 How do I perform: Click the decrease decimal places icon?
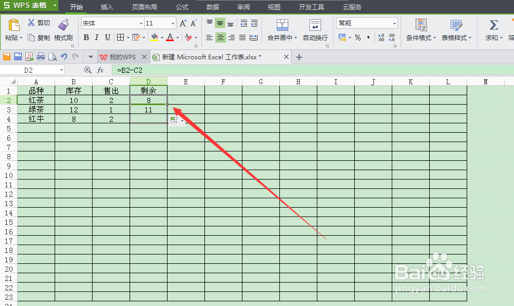pos(392,37)
